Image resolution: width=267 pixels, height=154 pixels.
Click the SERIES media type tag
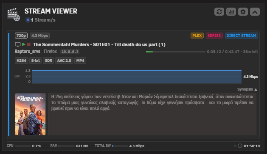click(214, 36)
